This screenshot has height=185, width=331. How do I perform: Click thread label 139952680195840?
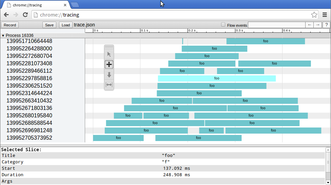tap(29, 116)
